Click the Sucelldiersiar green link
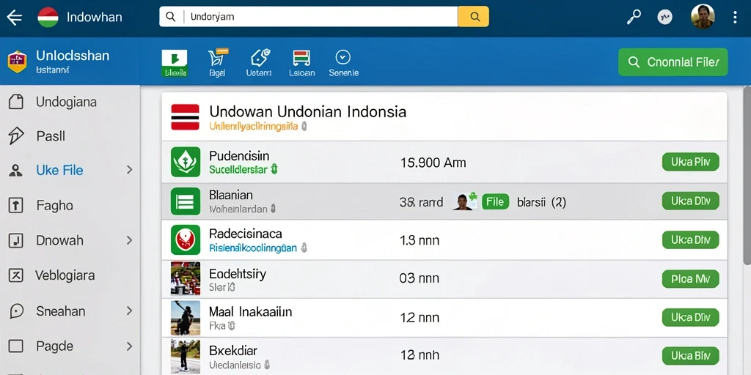The width and height of the screenshot is (751, 375). [x=238, y=169]
